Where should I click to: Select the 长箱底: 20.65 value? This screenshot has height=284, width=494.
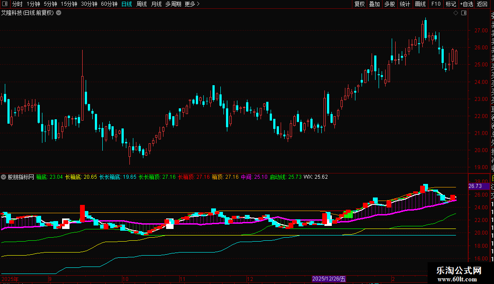coord(81,177)
